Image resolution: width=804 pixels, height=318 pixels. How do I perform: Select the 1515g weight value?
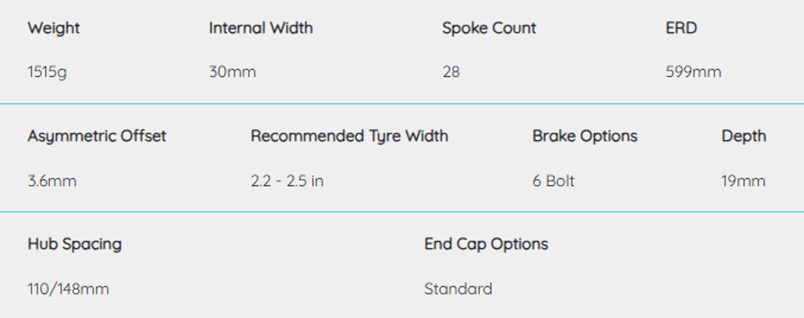47,72
